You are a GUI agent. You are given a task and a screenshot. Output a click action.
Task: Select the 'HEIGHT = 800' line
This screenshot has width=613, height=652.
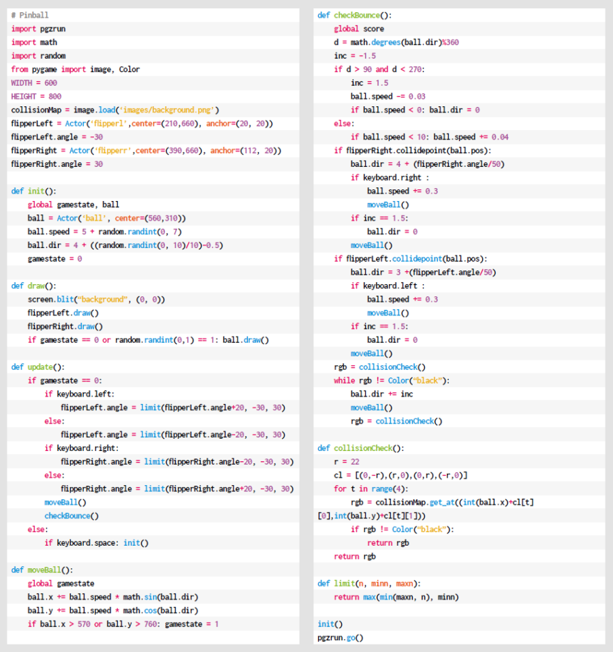coord(36,97)
